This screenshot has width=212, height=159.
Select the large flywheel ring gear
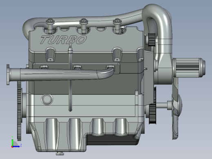click(19, 110)
